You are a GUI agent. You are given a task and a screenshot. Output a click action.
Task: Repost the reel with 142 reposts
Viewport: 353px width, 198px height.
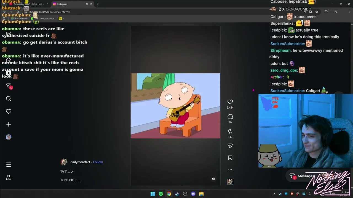(x=230, y=131)
